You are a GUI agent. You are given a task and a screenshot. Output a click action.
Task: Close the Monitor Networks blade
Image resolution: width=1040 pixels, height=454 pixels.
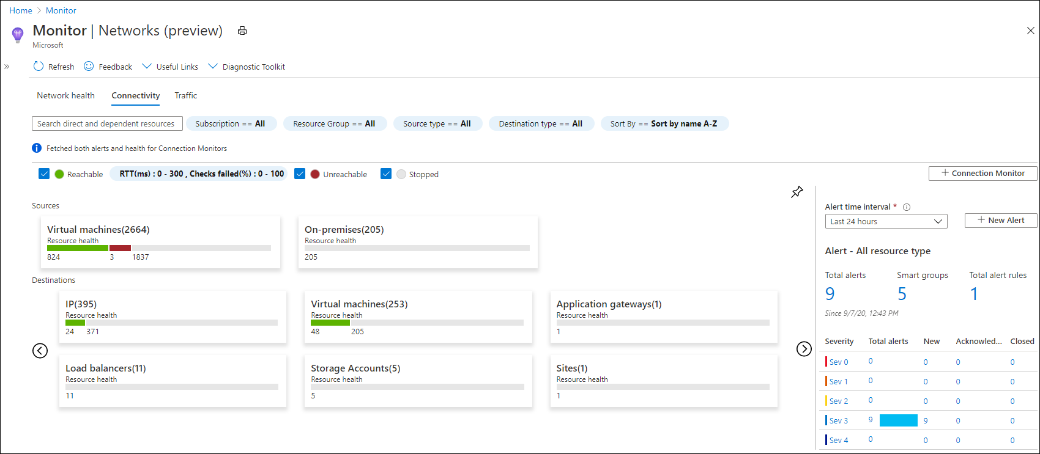coord(1030,31)
